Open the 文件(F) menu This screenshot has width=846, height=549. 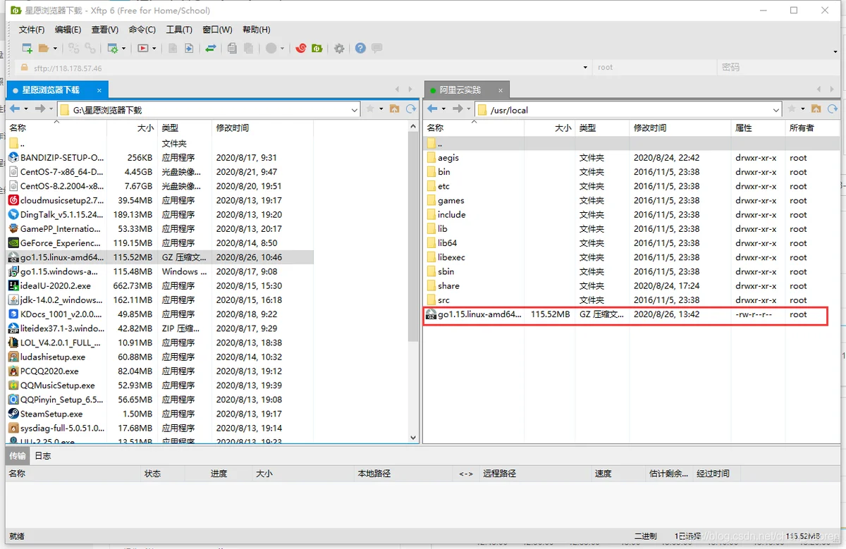32,30
